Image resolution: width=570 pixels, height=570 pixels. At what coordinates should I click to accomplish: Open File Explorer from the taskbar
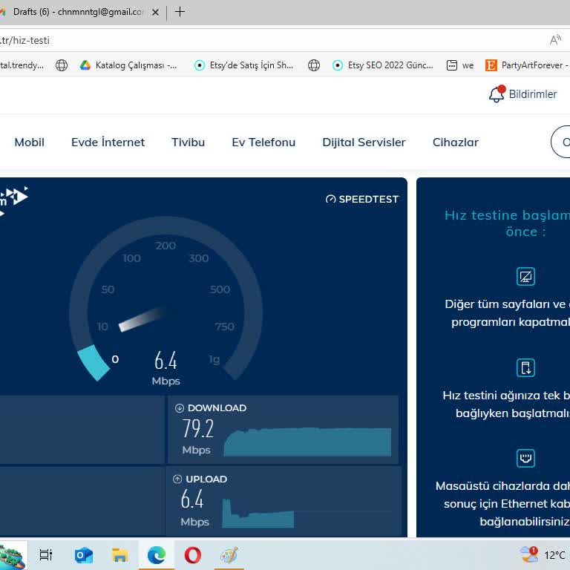[119, 555]
